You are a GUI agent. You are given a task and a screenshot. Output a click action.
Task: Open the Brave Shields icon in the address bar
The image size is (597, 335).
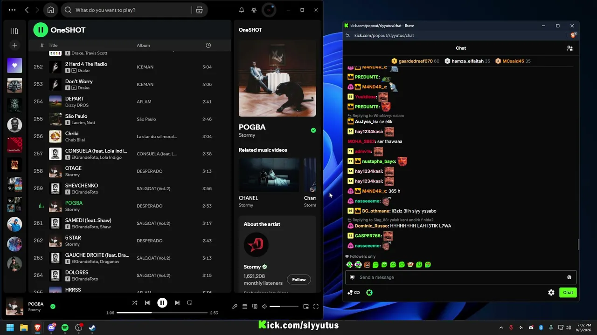coord(574,35)
